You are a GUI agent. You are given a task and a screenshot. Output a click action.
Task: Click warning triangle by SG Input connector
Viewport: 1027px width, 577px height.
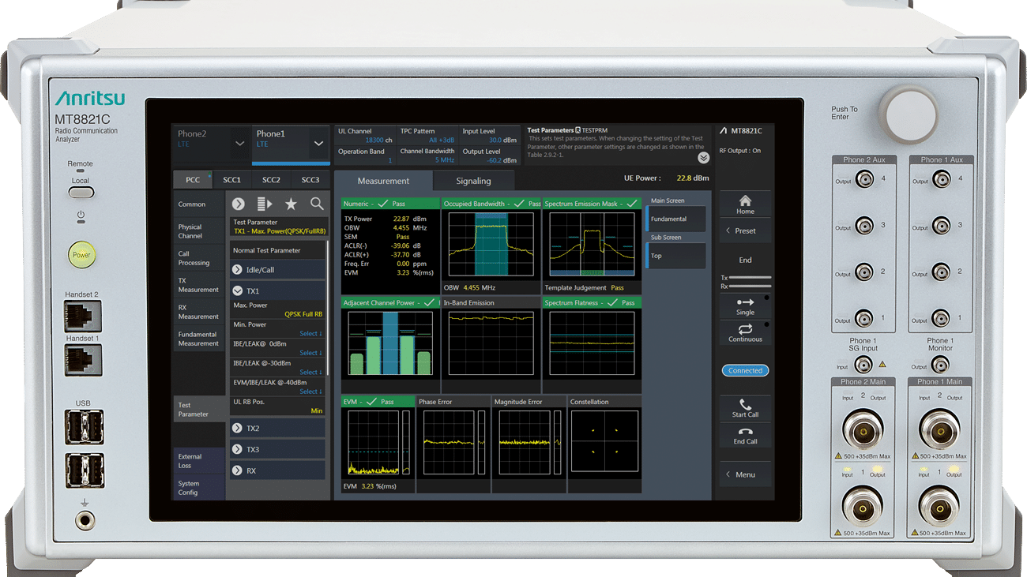882,365
